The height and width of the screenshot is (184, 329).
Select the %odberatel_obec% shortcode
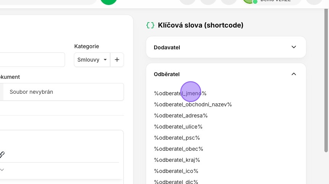pyautogui.click(x=178, y=149)
